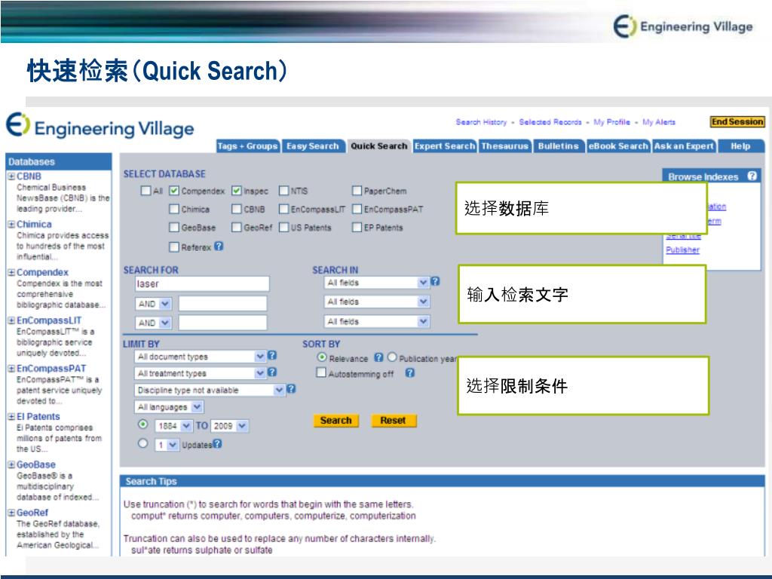Open All treatment types dropdown
The width and height of the screenshot is (772, 579).
tap(200, 373)
